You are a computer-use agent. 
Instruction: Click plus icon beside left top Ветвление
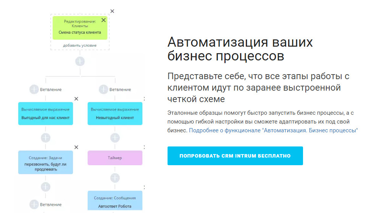[x=34, y=89]
